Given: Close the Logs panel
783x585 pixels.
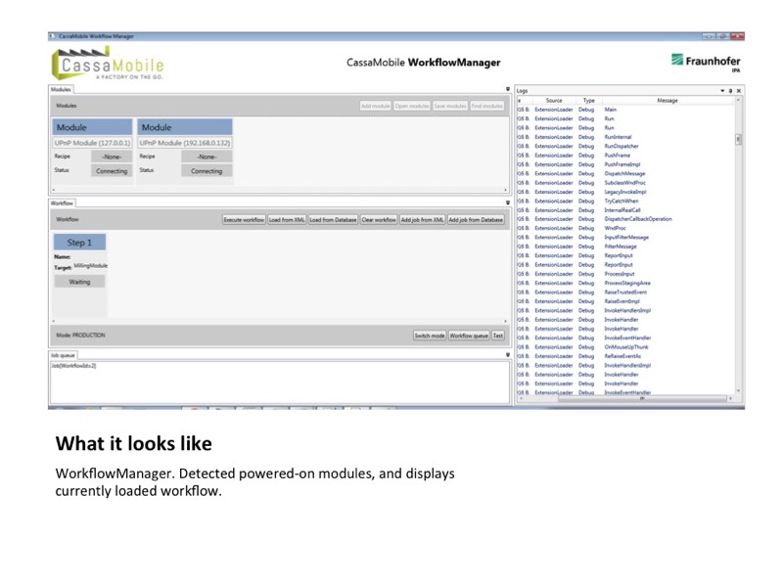Looking at the screenshot, I should tap(739, 91).
